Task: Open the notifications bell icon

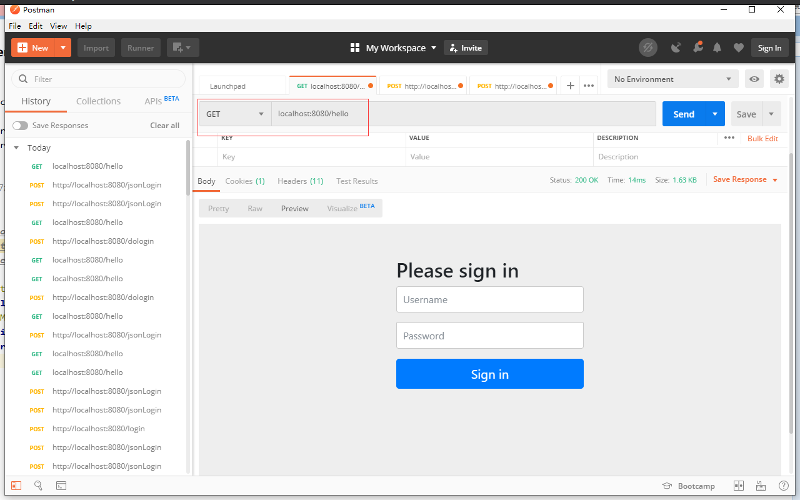Action: 717,47
